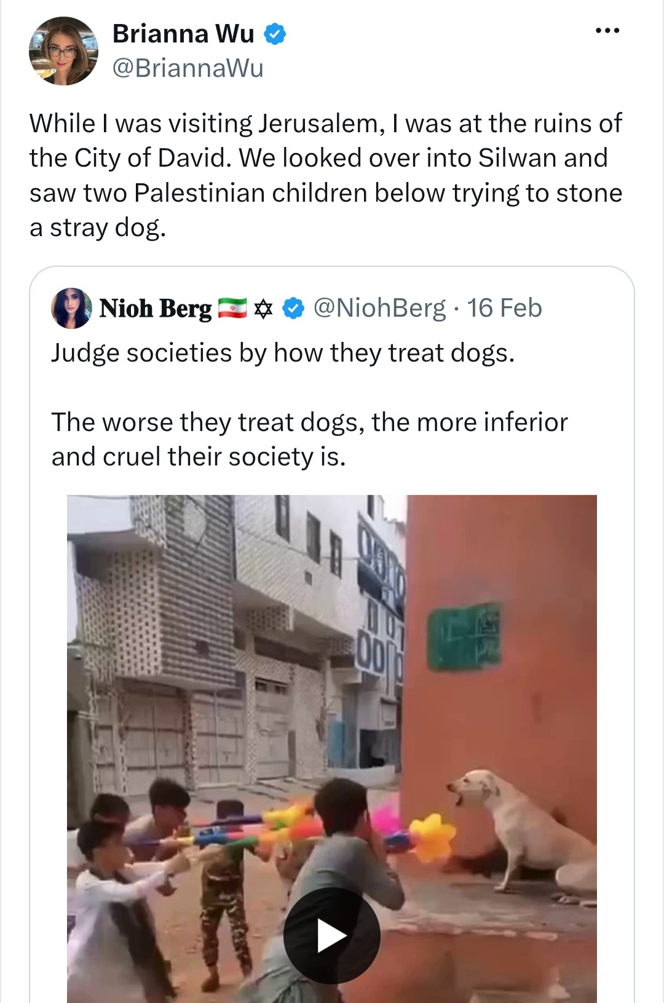664x1003 pixels.
Task: Open Nioh Berg's profile avatar
Action: (x=71, y=308)
